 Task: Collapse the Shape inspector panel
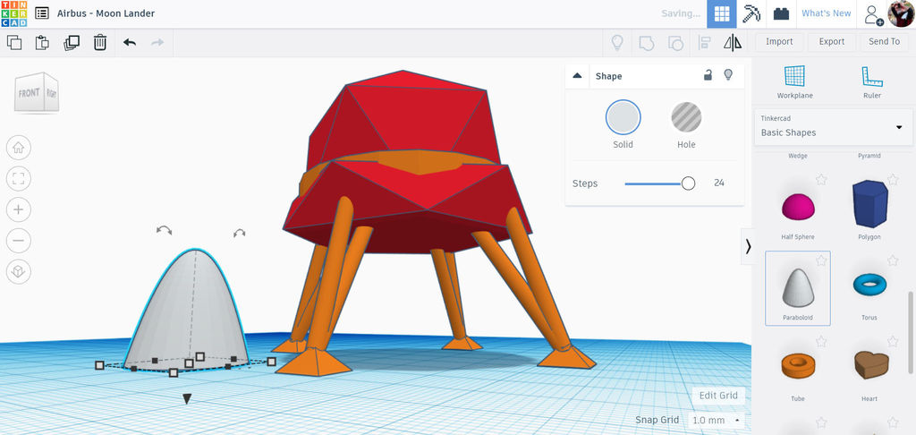pos(577,75)
